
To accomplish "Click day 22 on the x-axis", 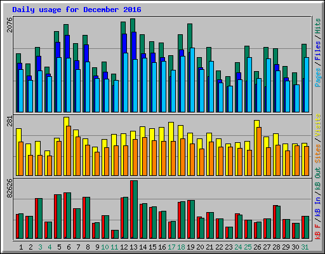I will coord(219,247).
